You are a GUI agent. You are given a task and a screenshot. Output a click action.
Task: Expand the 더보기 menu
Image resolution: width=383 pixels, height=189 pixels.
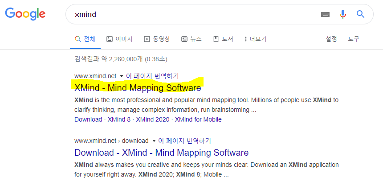(255, 39)
